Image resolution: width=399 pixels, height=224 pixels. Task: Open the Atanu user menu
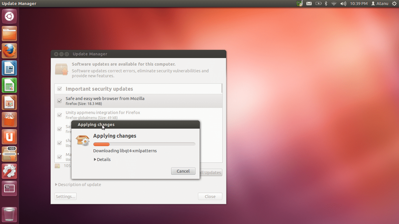pos(380,3)
